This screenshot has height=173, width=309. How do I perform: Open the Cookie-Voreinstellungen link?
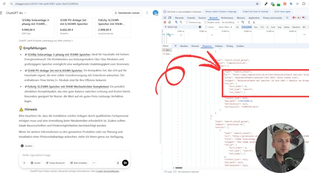coord(108,171)
